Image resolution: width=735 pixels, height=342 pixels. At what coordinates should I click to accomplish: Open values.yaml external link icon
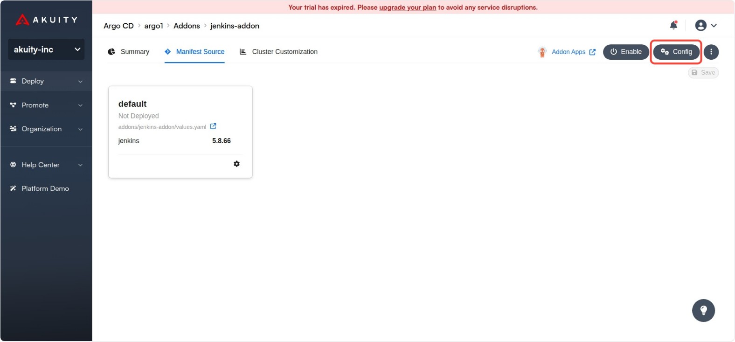213,126
